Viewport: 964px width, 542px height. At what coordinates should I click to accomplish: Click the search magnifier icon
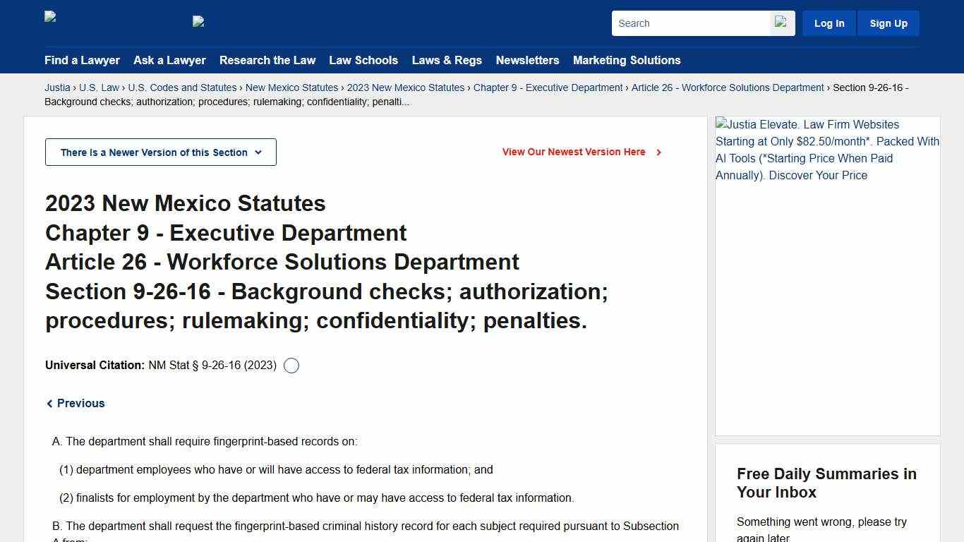click(782, 23)
